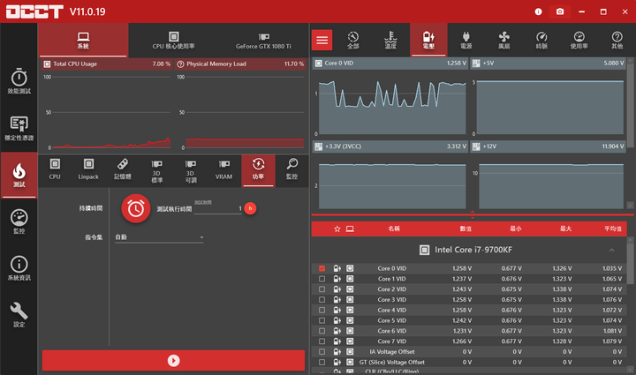Select the 3D Standard test type
The height and width of the screenshot is (375, 636).
pos(156,170)
